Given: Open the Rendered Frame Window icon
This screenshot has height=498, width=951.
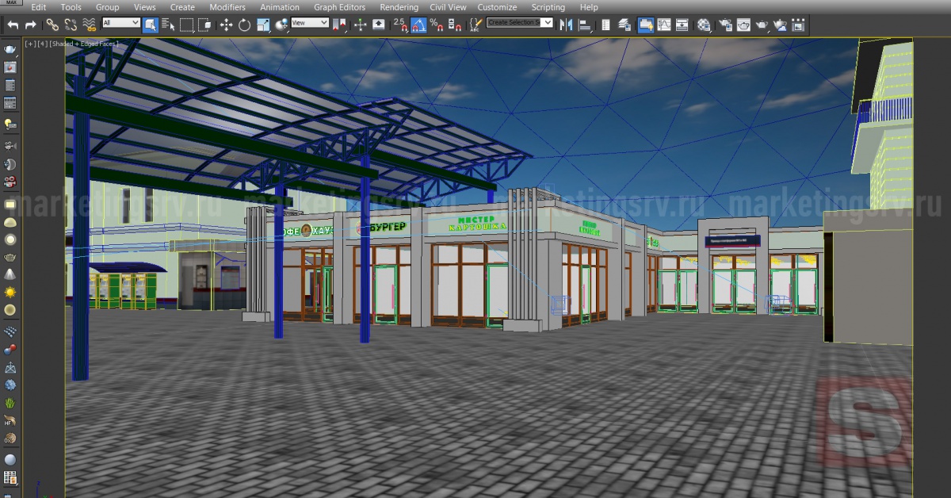Looking at the screenshot, I should 744,25.
